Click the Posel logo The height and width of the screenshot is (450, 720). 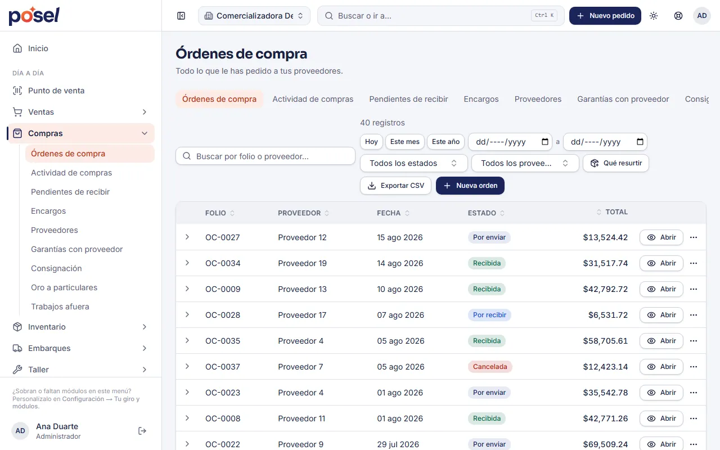click(x=34, y=16)
